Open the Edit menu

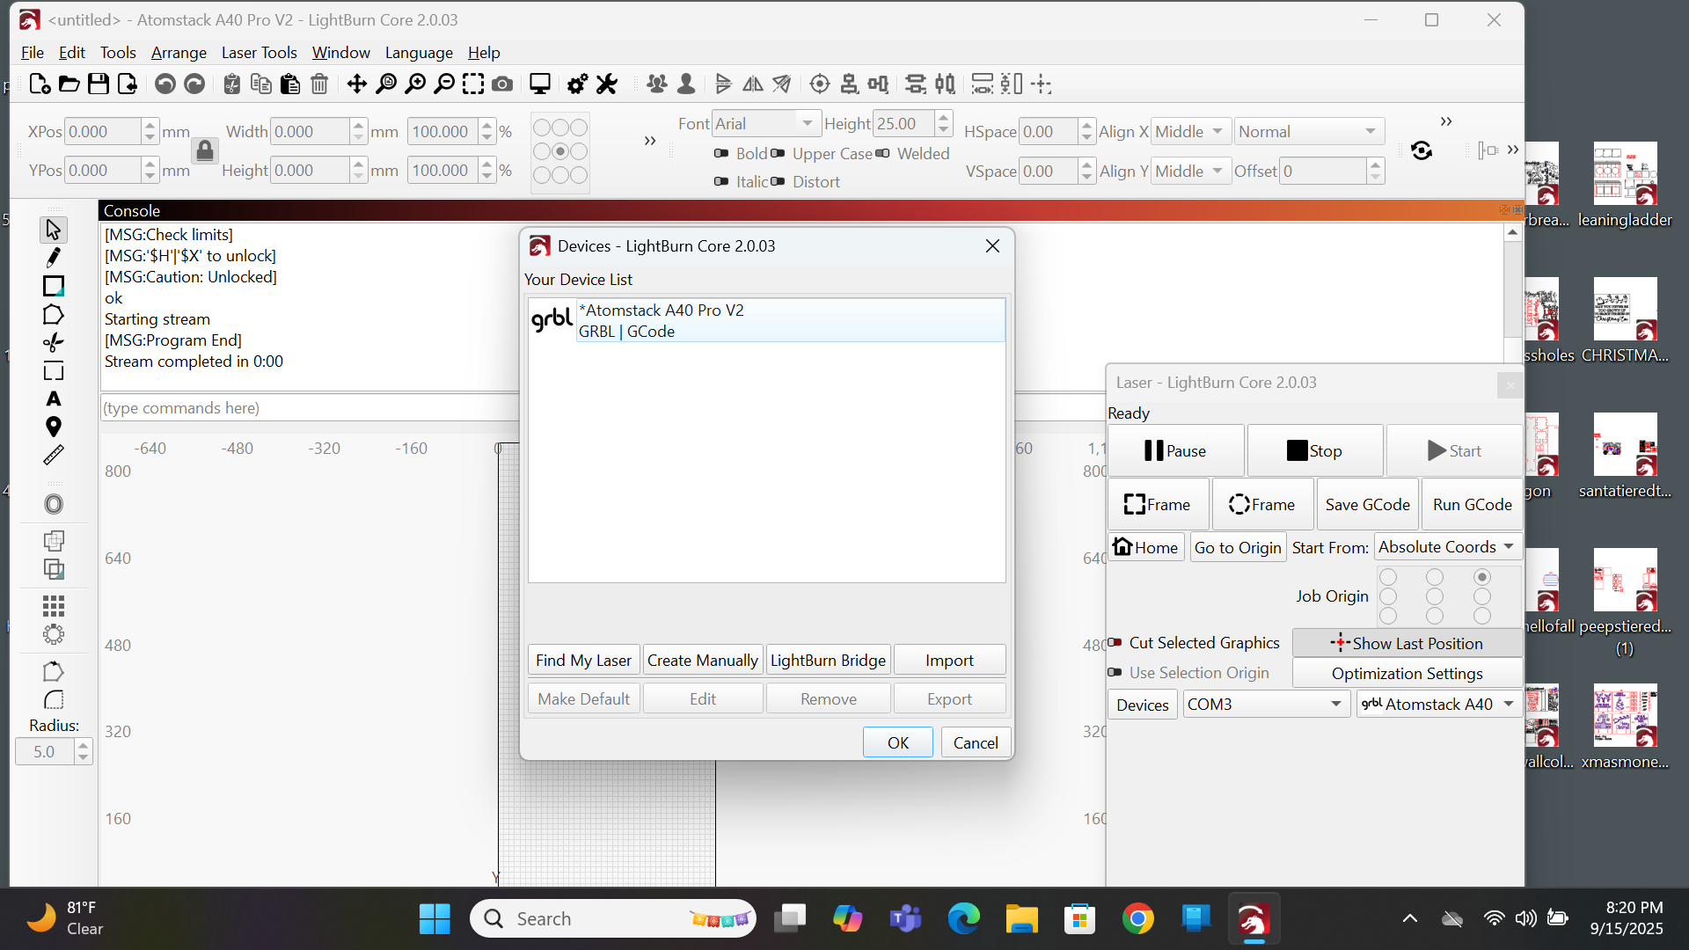(x=71, y=53)
